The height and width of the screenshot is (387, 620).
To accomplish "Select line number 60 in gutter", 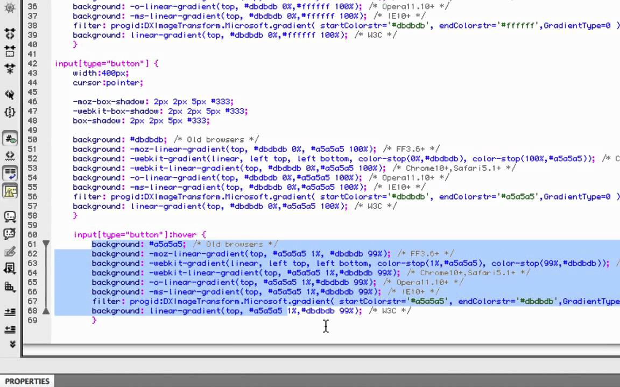I will pyautogui.click(x=32, y=234).
